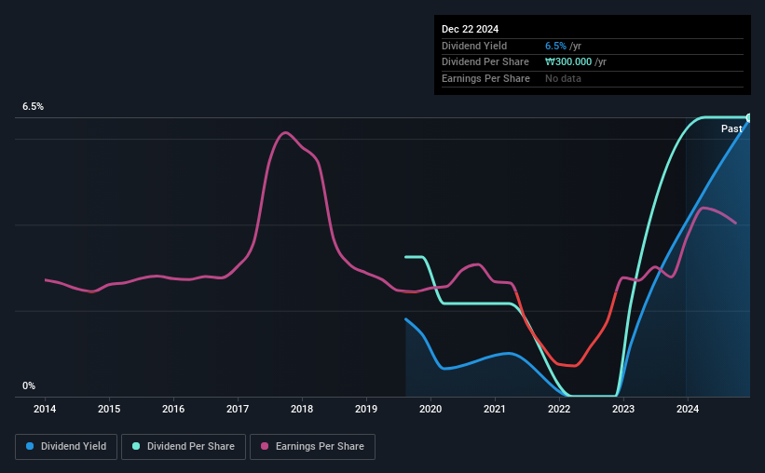This screenshot has height=473, width=765.
Task: Click the 2022 x-axis label
Action: pyautogui.click(x=559, y=409)
